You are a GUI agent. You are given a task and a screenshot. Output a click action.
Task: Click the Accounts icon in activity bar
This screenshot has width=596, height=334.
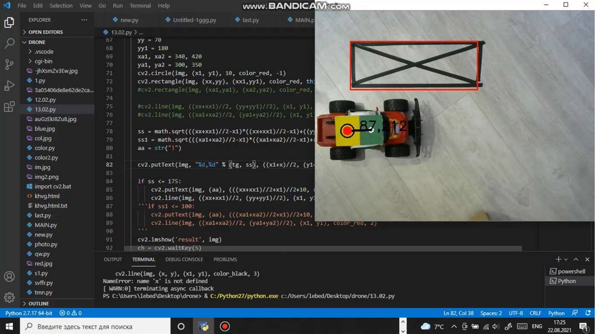[x=9, y=276]
